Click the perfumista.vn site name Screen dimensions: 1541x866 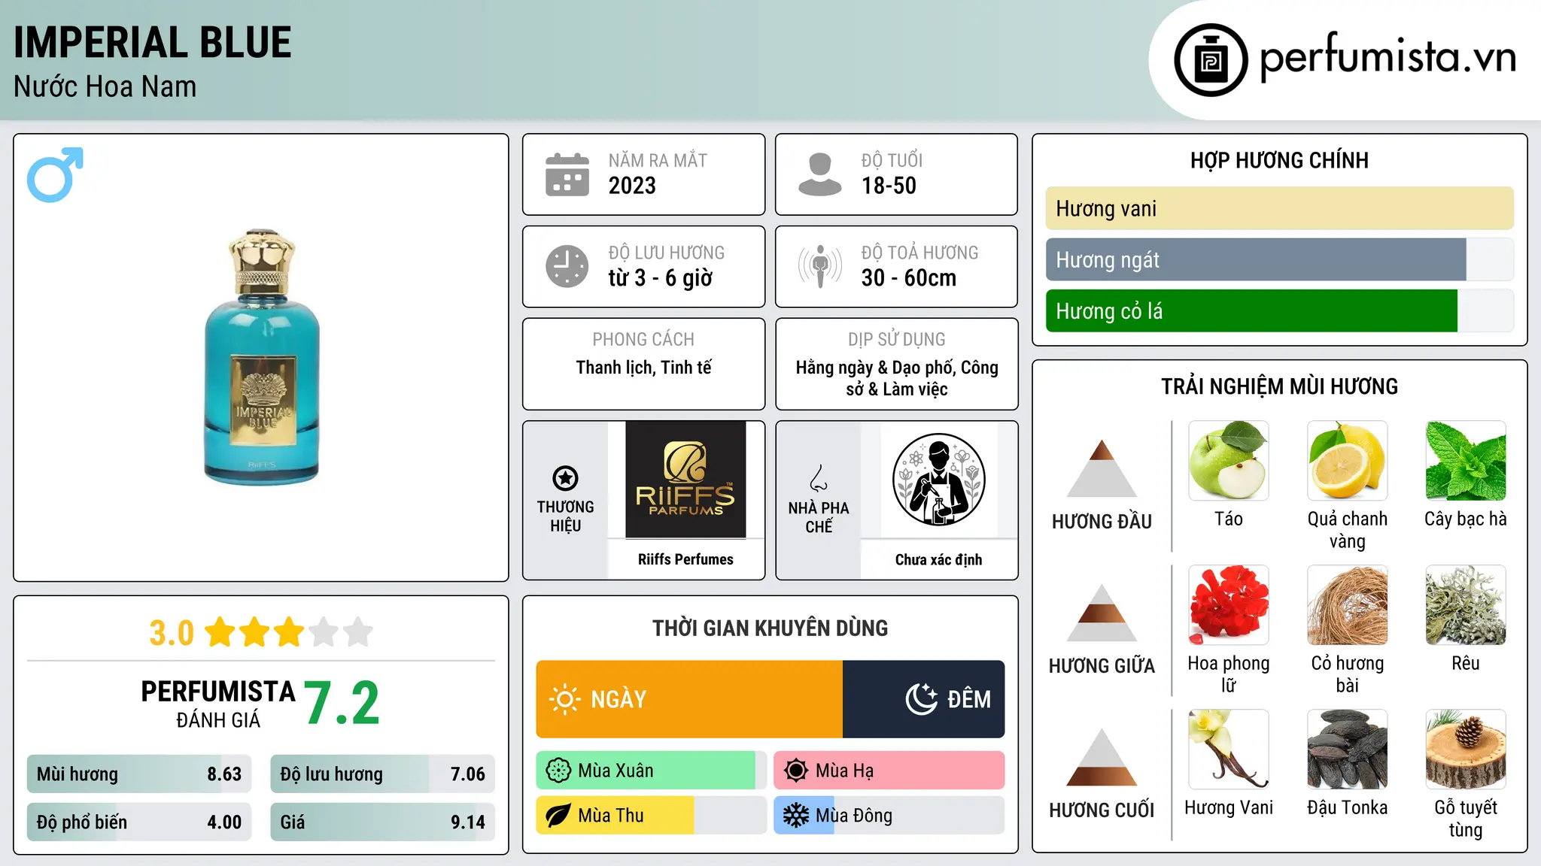[x=1388, y=56]
